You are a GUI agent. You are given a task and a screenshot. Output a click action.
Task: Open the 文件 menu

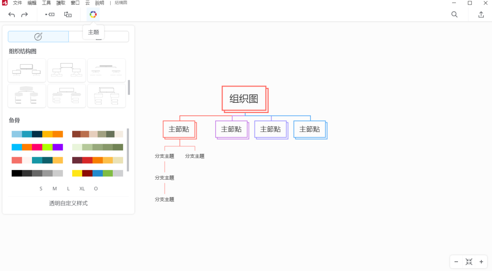click(17, 3)
